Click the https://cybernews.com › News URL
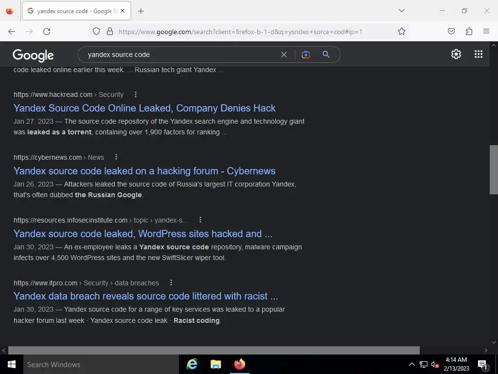This screenshot has width=498, height=374. coord(59,157)
